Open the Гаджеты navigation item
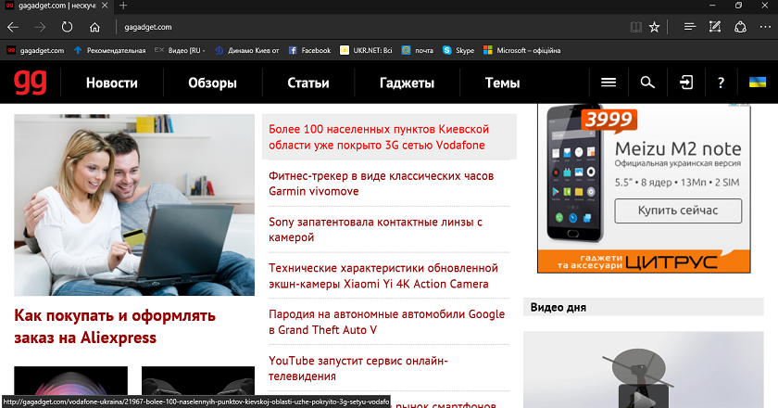This screenshot has width=778, height=408. (x=407, y=83)
